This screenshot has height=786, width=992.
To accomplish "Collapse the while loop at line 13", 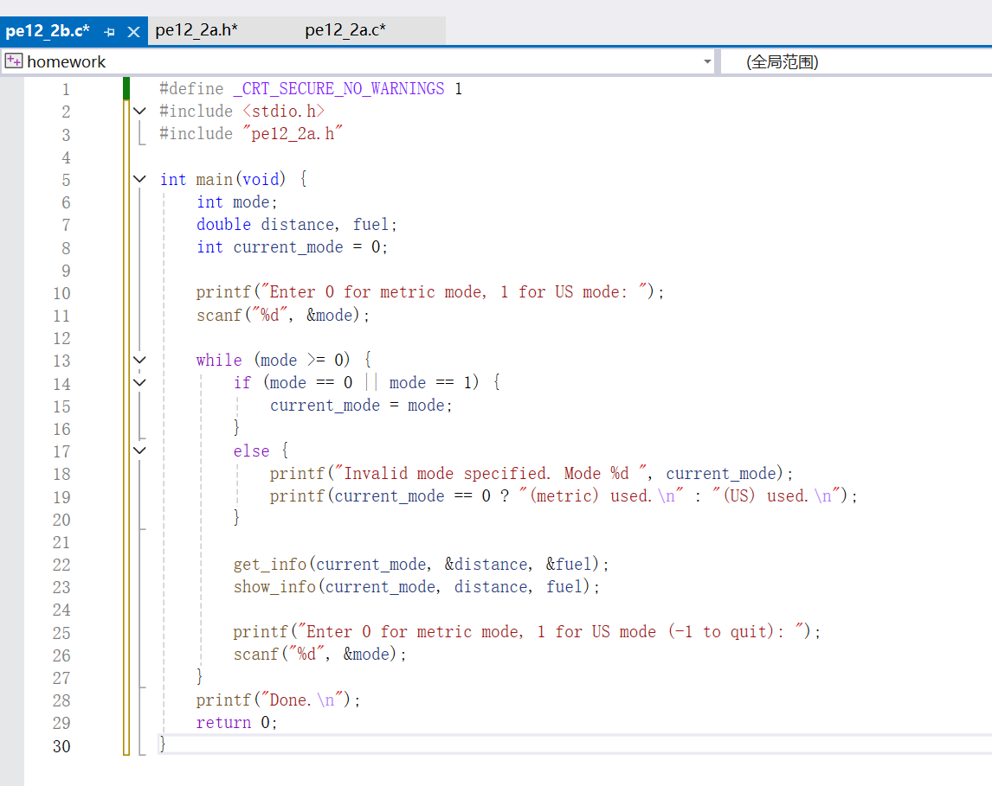I will point(140,361).
